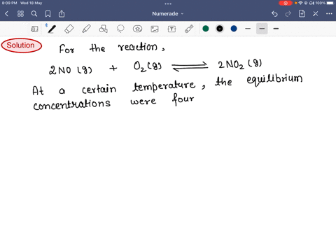Select the Text box tool
Screen dimensions: 336x252
(x=171, y=29)
